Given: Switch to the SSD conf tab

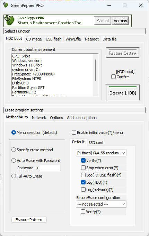Looking at the screenshot, I should 96,142.
